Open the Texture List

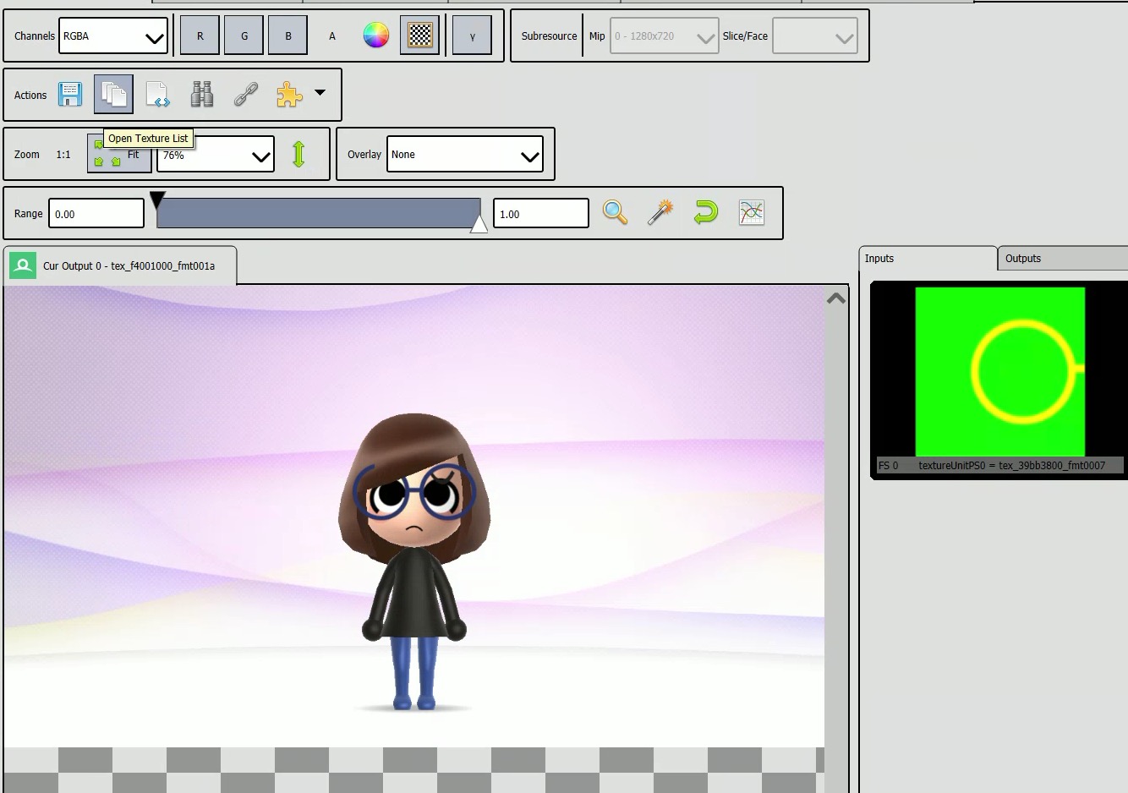tap(113, 94)
